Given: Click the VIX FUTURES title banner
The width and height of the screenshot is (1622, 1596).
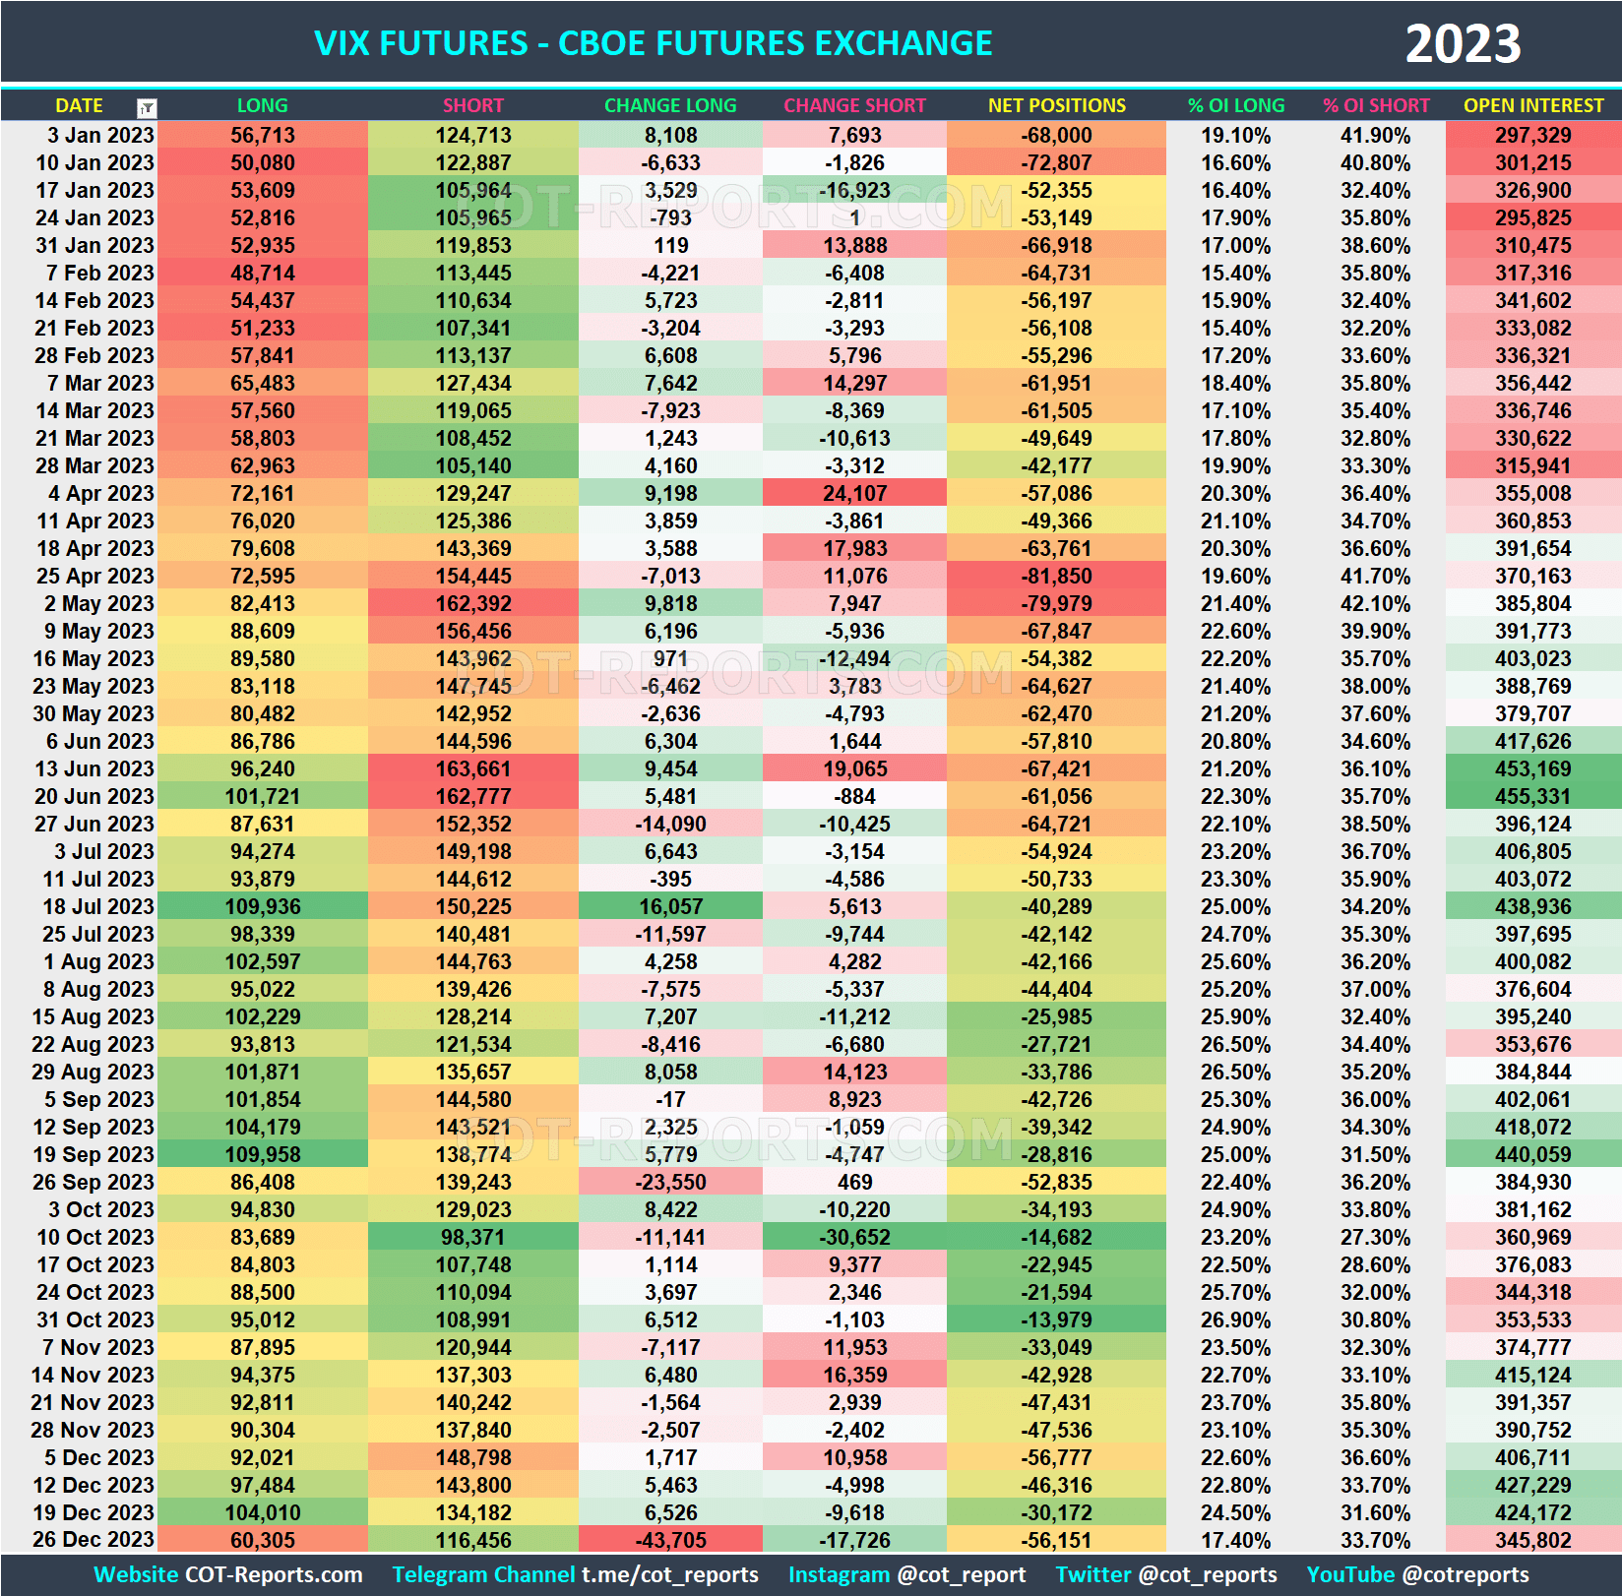Looking at the screenshot, I should pyautogui.click(x=650, y=42).
